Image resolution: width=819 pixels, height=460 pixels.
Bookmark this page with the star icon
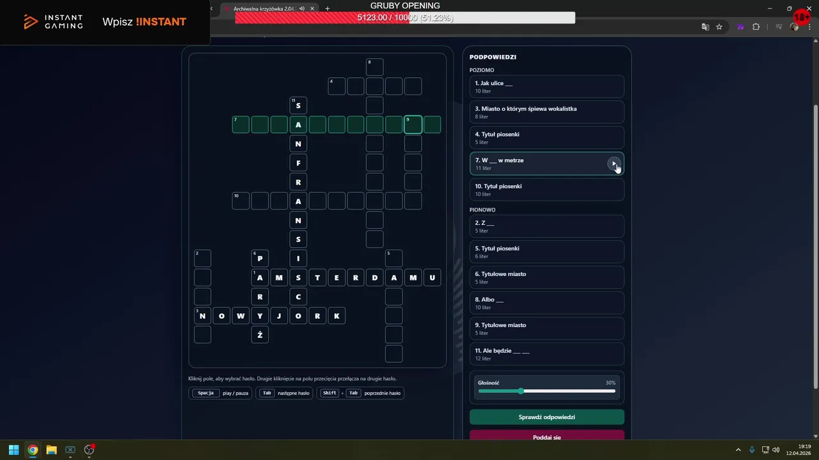click(719, 27)
